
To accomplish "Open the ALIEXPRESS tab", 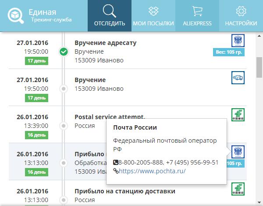I will pyautogui.click(x=197, y=16).
